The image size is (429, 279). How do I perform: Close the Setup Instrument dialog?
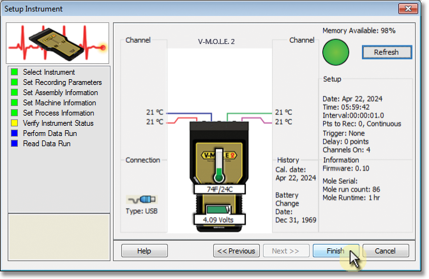408,9
